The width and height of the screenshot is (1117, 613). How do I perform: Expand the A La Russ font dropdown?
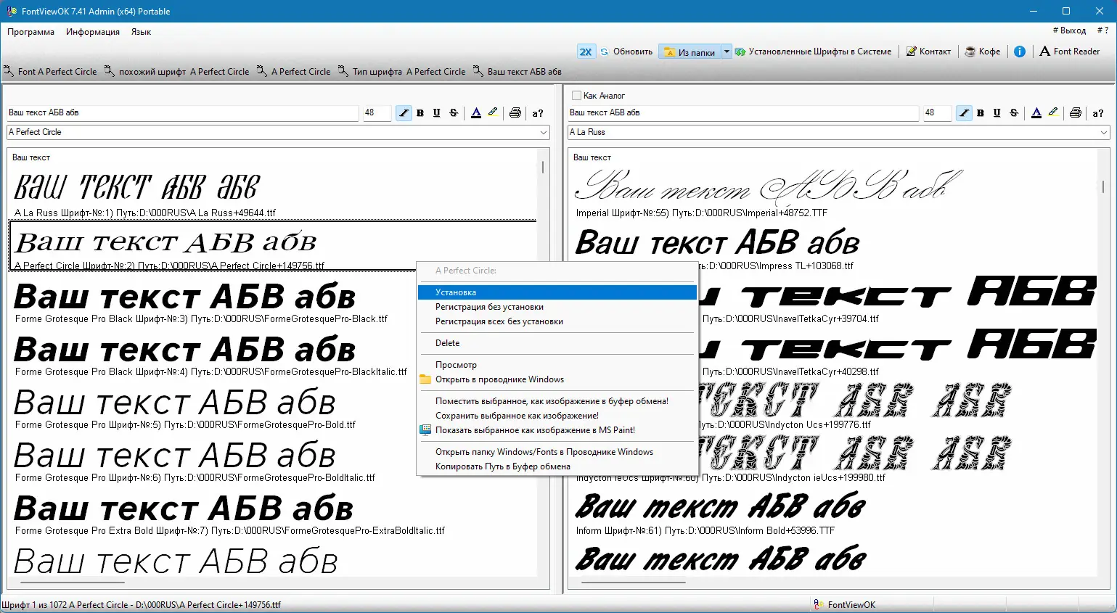(1104, 133)
